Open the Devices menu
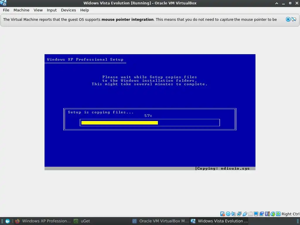 pos(68,10)
